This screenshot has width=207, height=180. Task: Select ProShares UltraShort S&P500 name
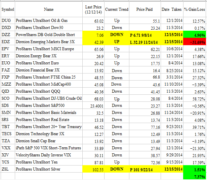point(49,106)
